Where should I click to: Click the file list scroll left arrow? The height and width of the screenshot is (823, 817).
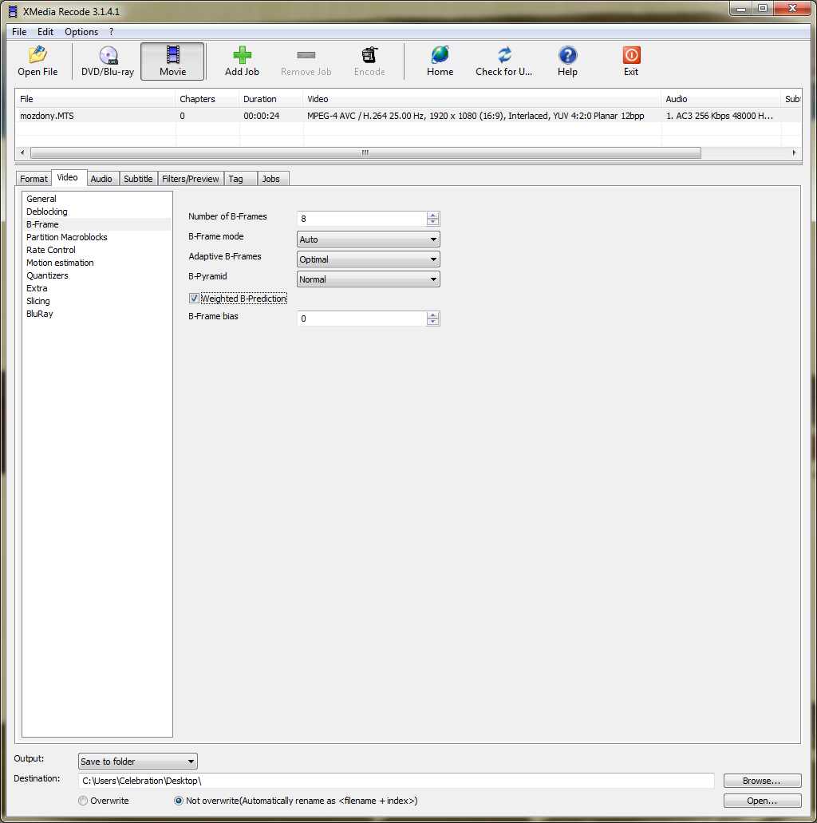point(22,152)
